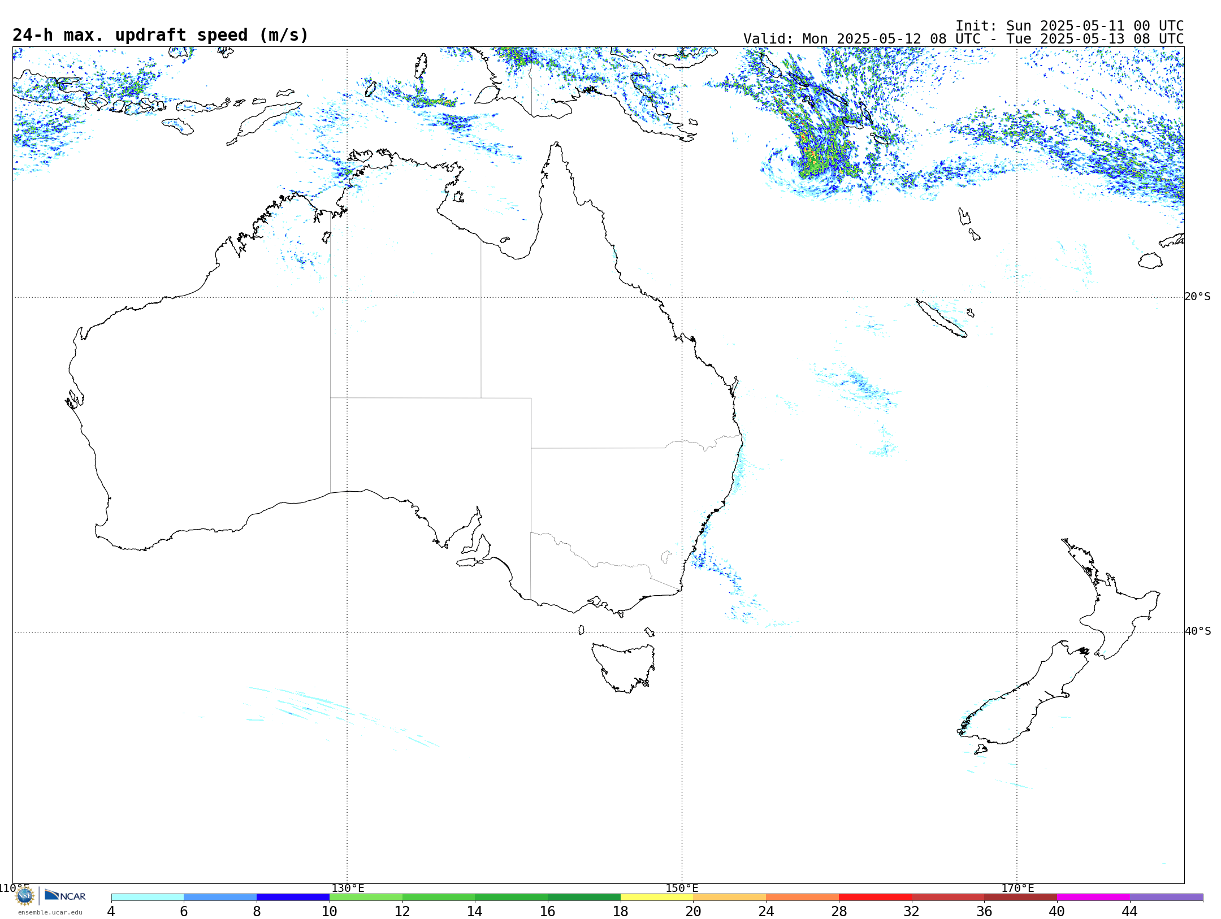Pick the medium green 14–16 color swatch
The height and width of the screenshot is (919, 1221).
512,898
